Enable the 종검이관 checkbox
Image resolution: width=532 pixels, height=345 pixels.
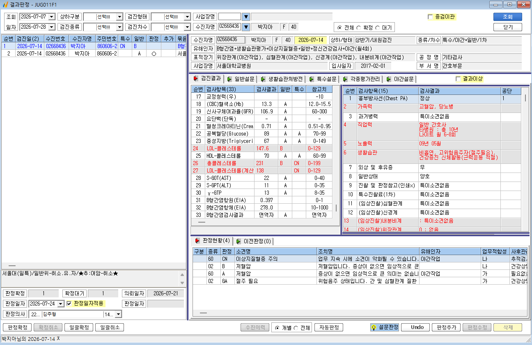click(430, 17)
